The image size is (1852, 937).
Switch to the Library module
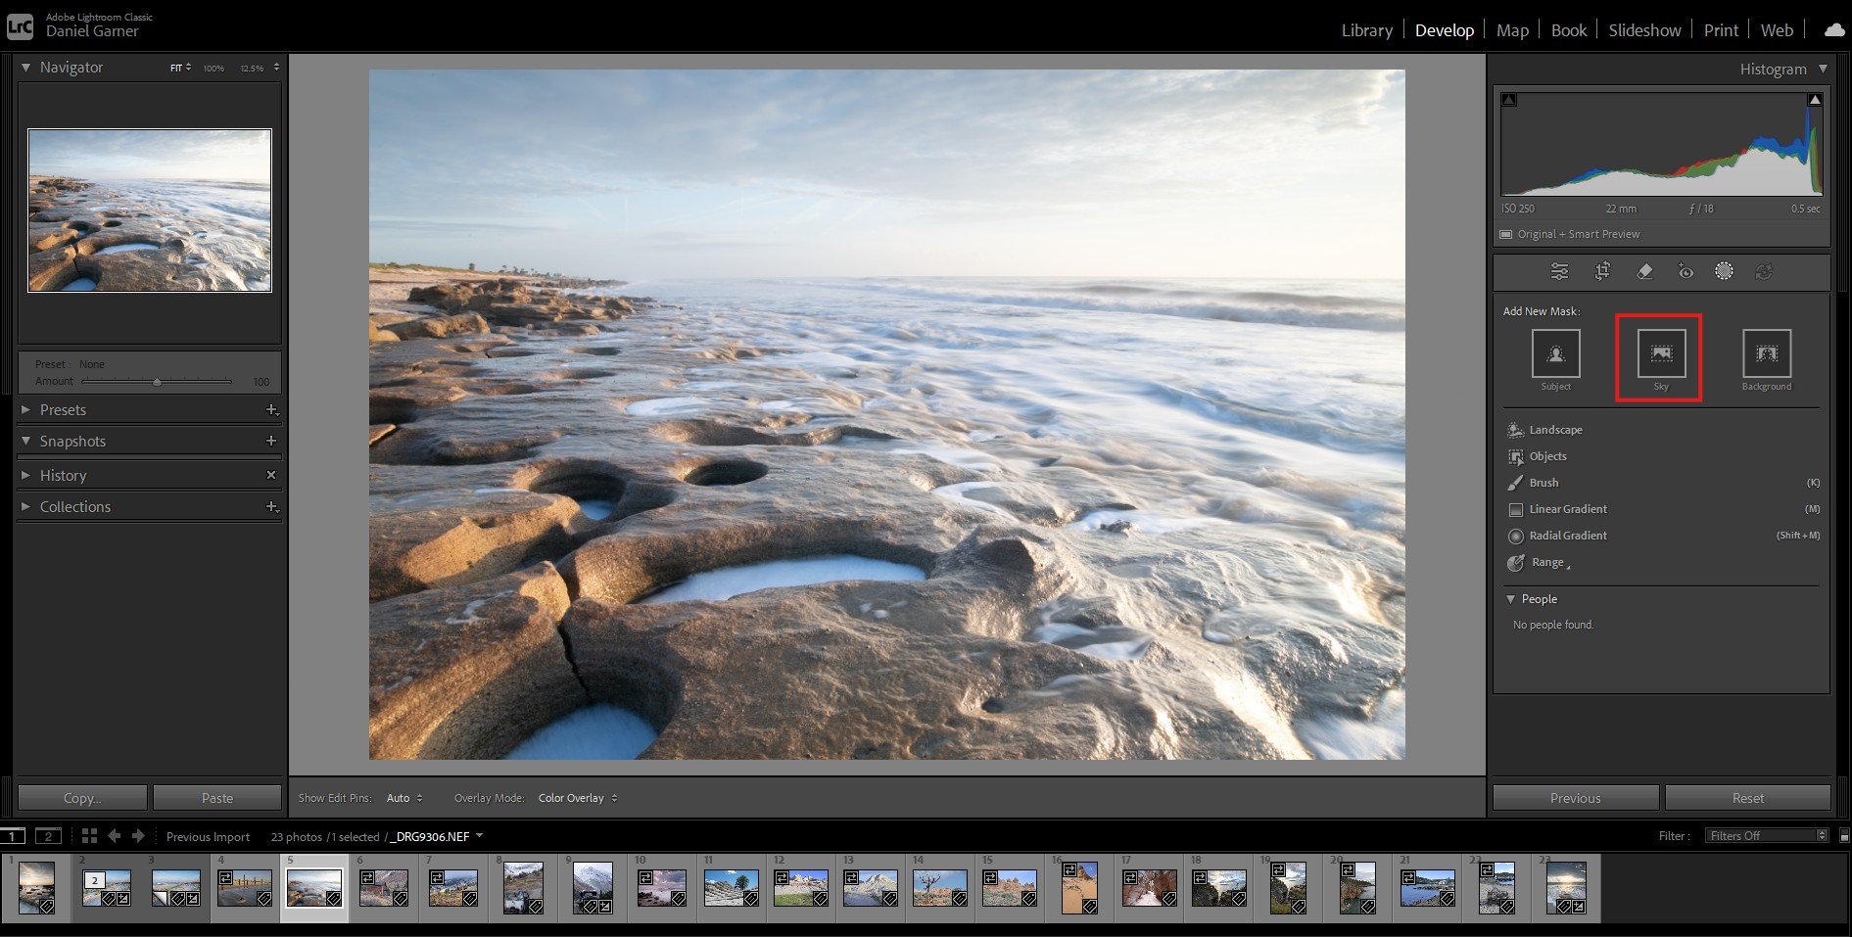1366,30
